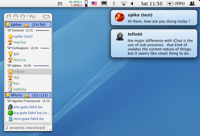Viewport: 200px width, 136px height.
Task: Click spike's guitar avatar in the notification
Action: coord(120,17)
